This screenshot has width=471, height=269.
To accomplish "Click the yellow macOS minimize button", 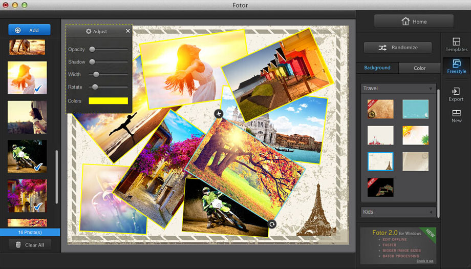I will tap(15, 5).
